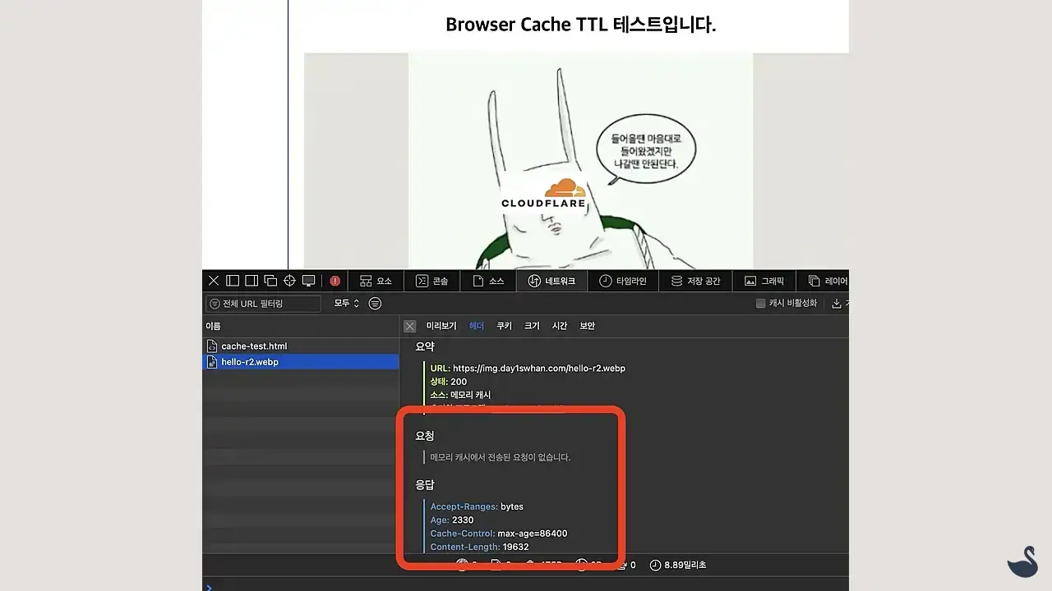This screenshot has width=1052, height=591.
Task: Detach inspector into separate window
Action: (270, 281)
